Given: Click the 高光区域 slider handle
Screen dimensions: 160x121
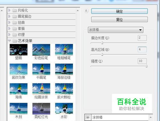Looking at the screenshot, I should (102, 55).
